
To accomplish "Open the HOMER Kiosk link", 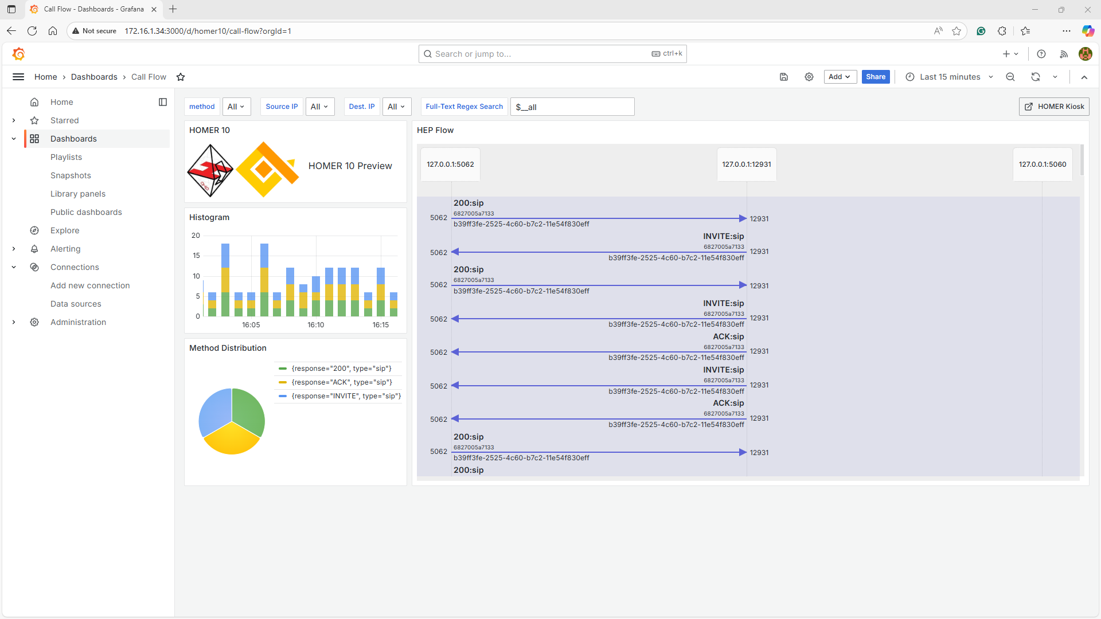I will point(1054,107).
